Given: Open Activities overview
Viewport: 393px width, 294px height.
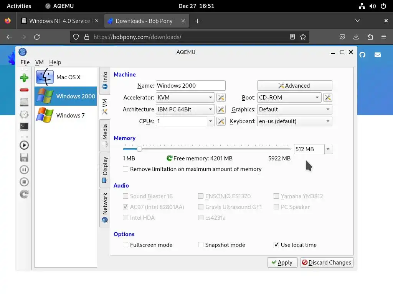Looking at the screenshot, I should click(x=19, y=6).
